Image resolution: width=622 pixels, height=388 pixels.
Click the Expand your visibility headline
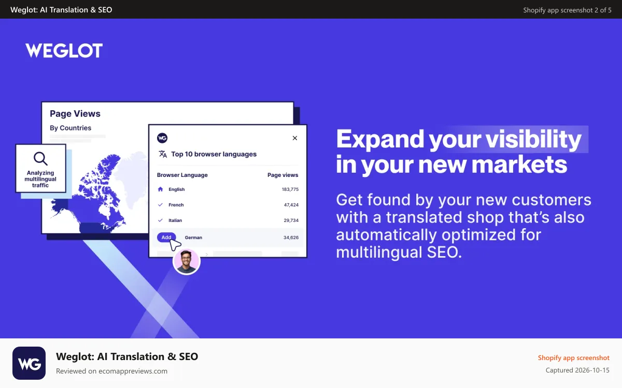(x=459, y=139)
